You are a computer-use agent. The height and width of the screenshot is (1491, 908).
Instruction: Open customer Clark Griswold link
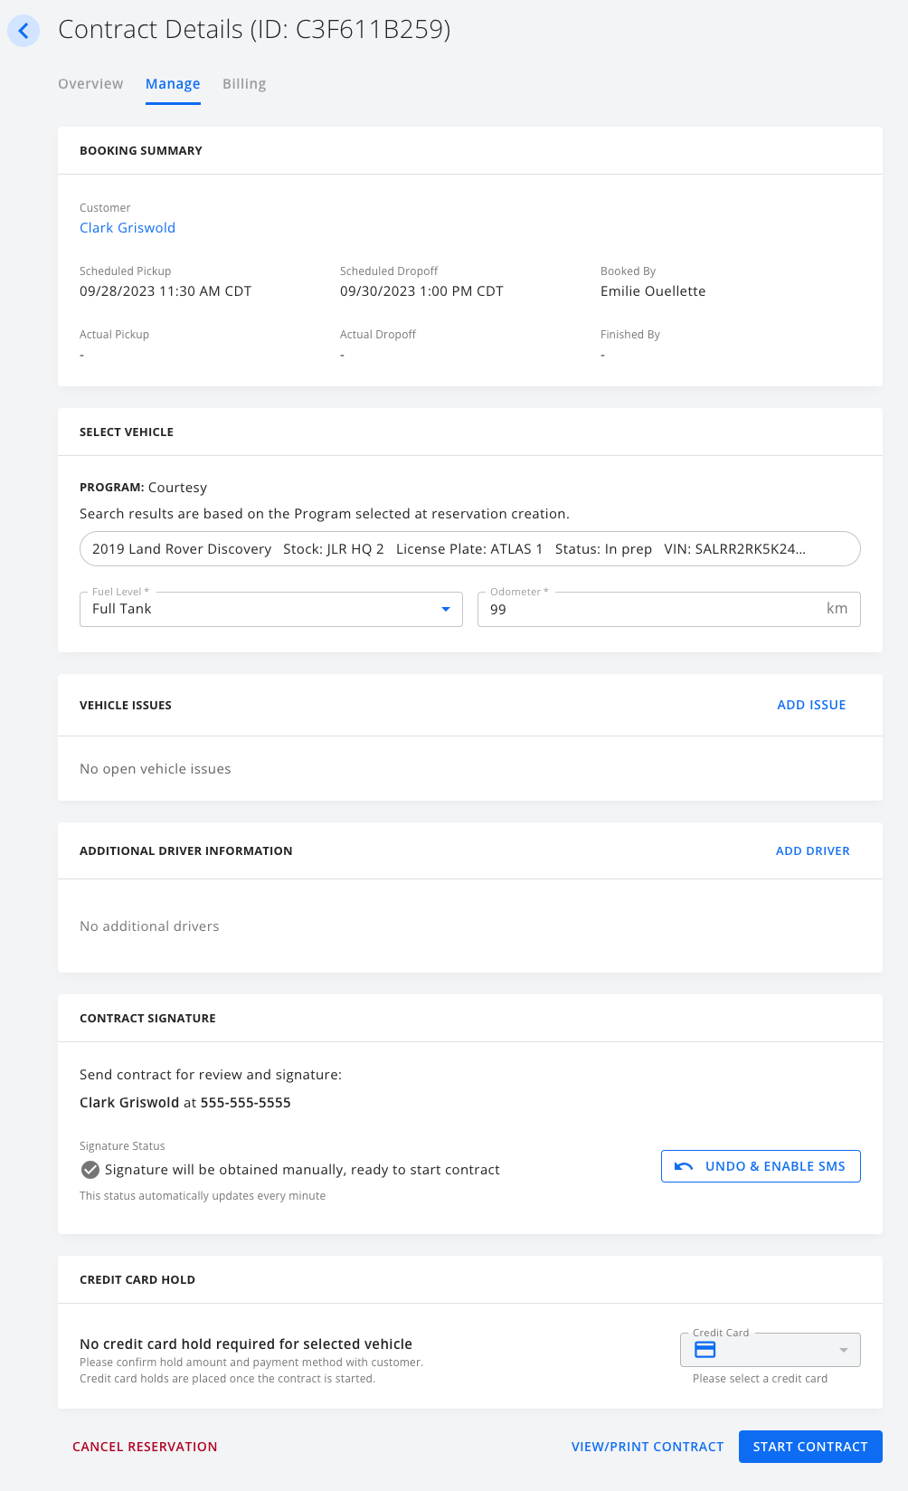pos(128,228)
